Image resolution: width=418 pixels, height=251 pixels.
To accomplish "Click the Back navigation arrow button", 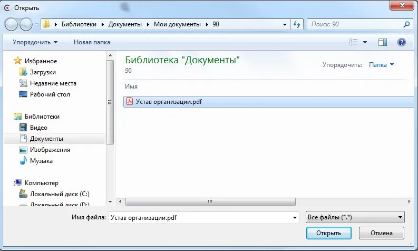I will 11,25.
